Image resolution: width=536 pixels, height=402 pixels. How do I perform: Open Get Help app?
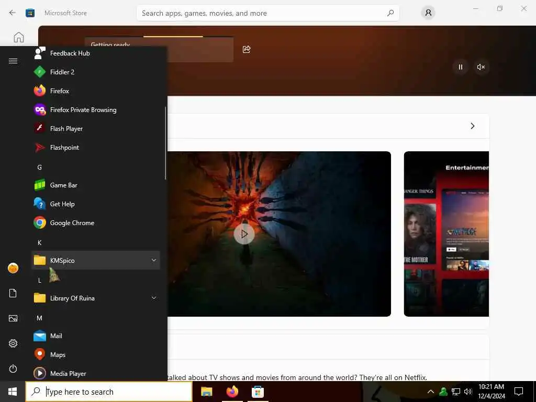pos(96,204)
